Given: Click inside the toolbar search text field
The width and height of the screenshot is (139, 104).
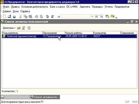Looking at the screenshot, I should (76, 16).
